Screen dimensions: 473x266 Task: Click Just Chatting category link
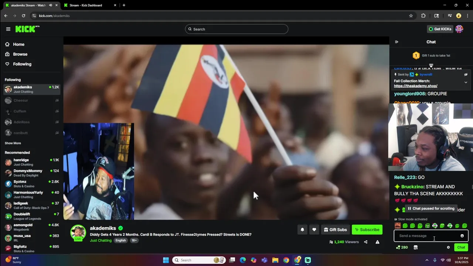pyautogui.click(x=101, y=241)
